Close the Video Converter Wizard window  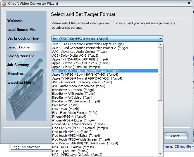click(x=189, y=3)
